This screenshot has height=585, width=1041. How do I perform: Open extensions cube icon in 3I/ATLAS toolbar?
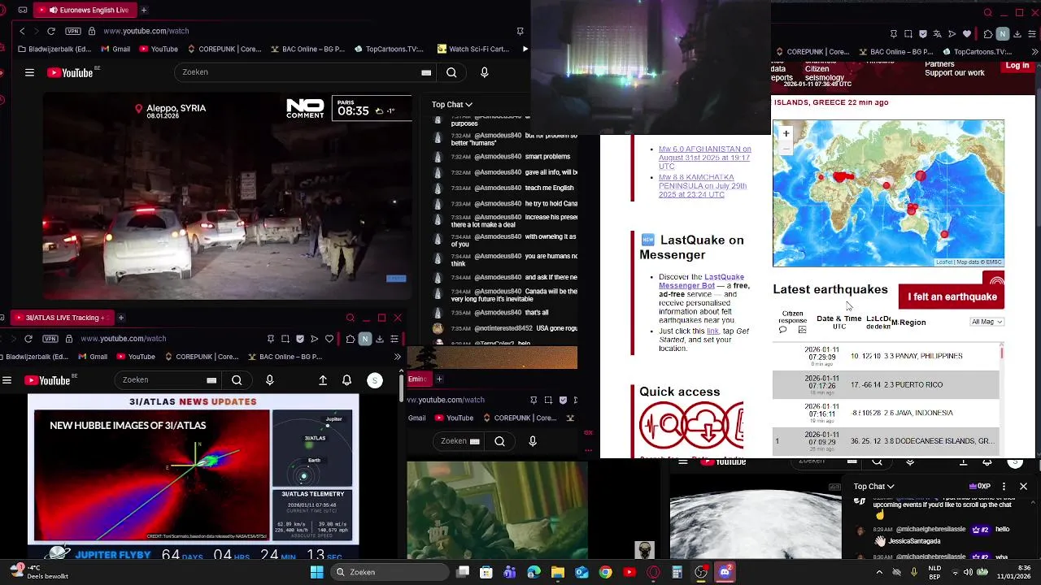(x=350, y=339)
